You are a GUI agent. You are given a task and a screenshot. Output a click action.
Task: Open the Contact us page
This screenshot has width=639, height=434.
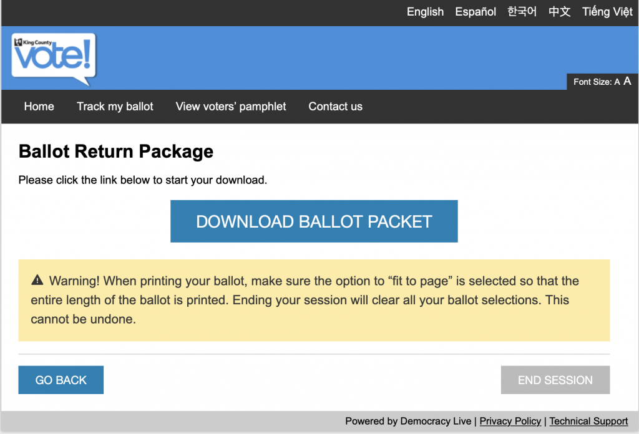[x=335, y=107]
